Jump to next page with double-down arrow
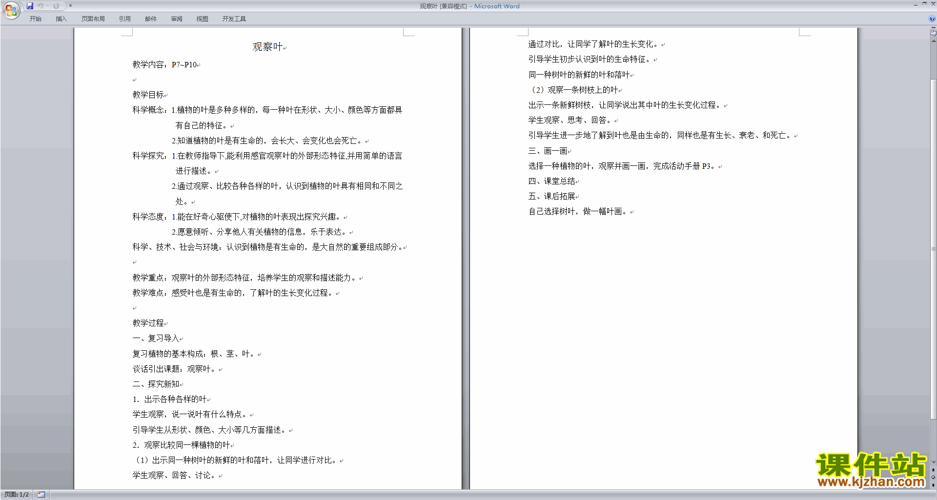This screenshot has width=937, height=500. (934, 485)
